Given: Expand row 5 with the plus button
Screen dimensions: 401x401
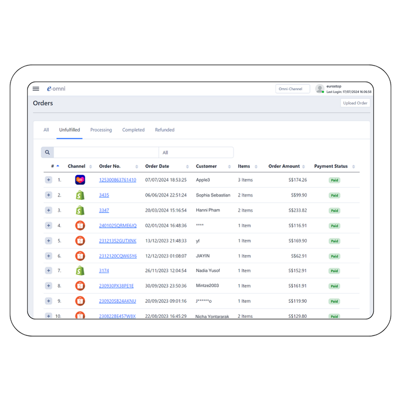Looking at the screenshot, I should pos(48,241).
